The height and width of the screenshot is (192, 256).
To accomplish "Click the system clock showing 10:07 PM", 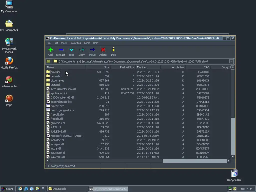I will click(x=246, y=189).
